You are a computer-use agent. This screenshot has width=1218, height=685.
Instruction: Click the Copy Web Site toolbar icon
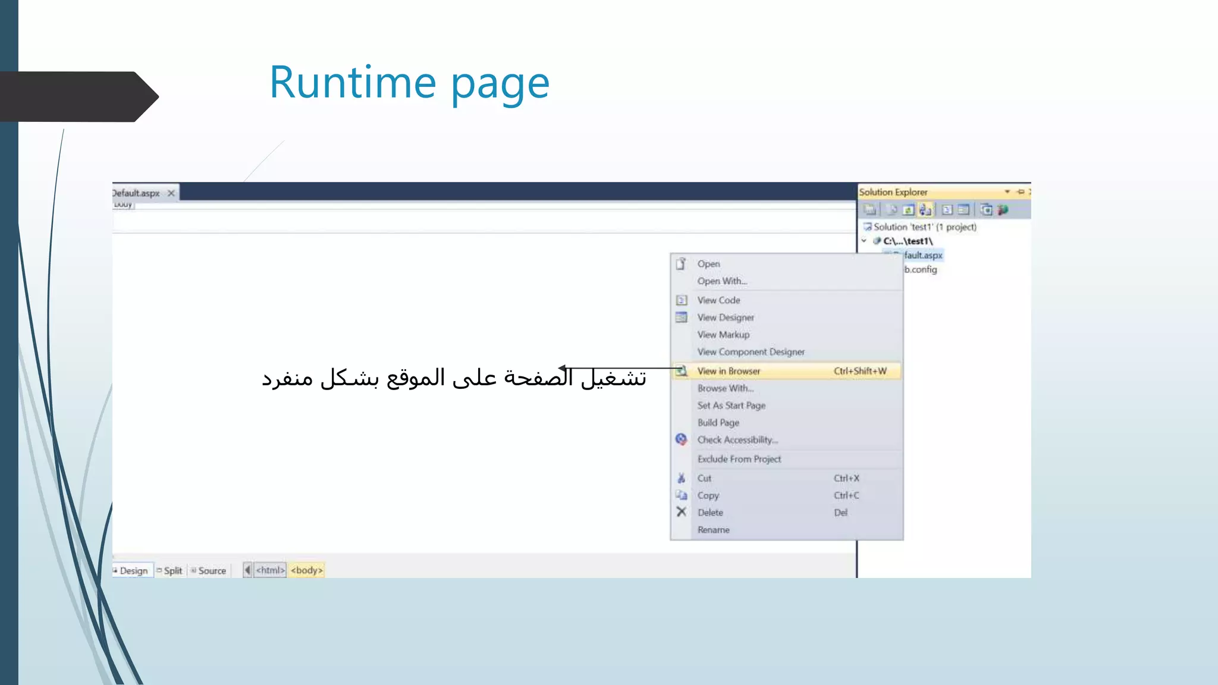pyautogui.click(x=986, y=209)
